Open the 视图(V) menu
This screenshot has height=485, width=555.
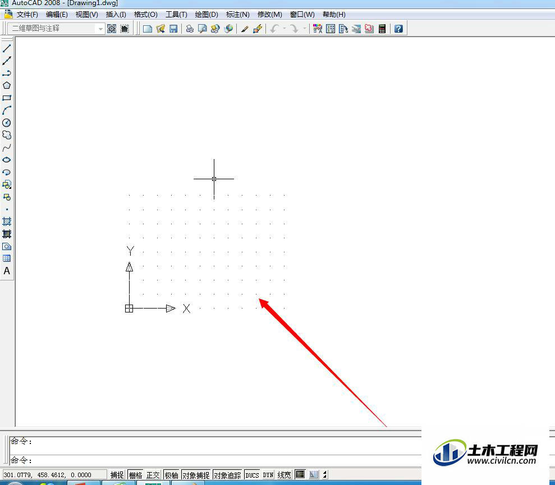(87, 15)
